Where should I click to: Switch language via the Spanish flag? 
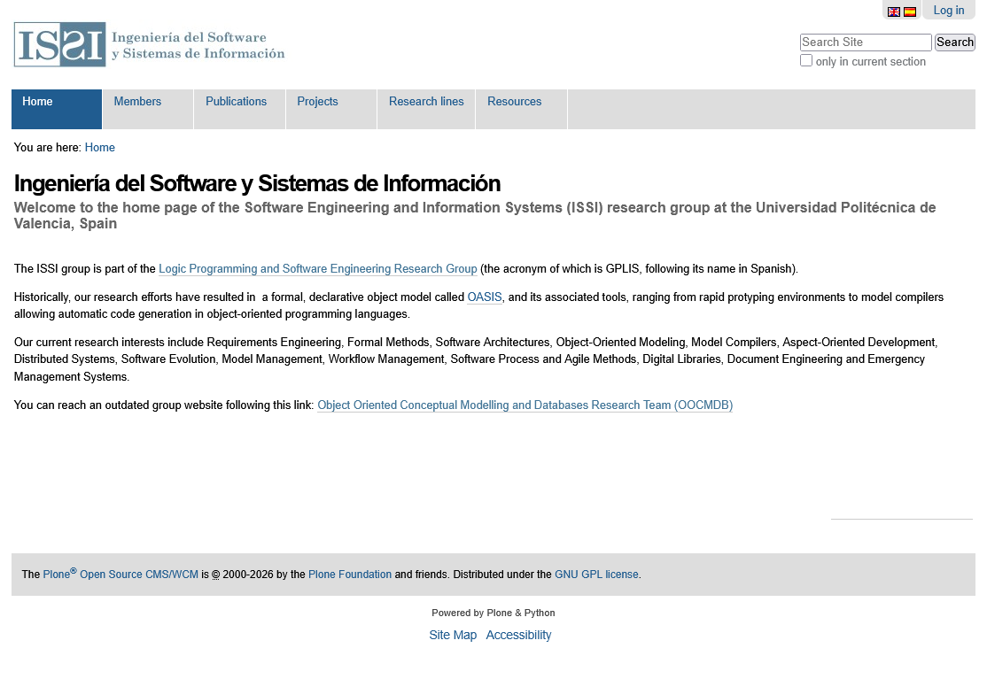point(910,12)
